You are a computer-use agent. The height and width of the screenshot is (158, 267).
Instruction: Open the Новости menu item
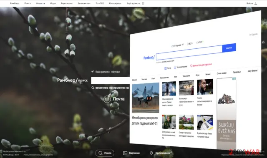[40, 3]
